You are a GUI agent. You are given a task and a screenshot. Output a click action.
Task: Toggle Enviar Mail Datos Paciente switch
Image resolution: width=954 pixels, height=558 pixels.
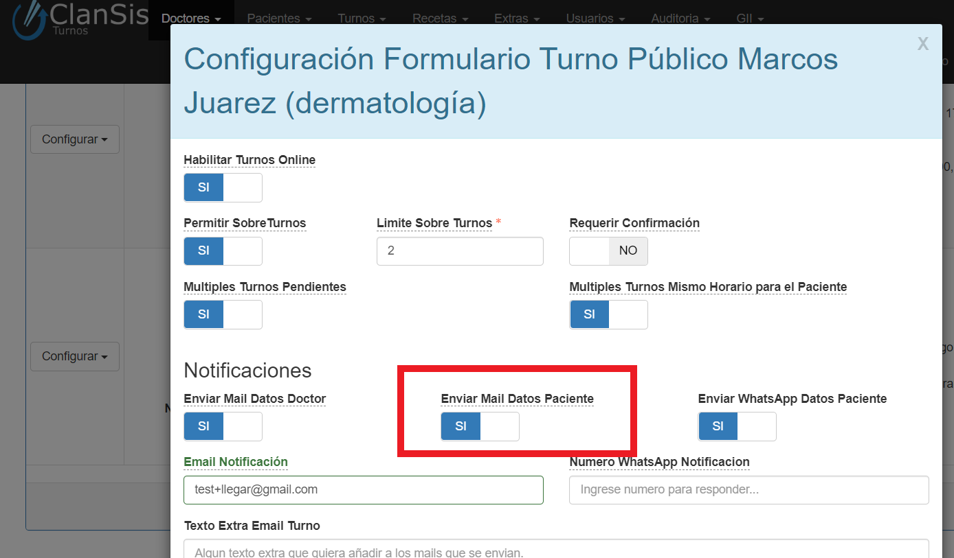pyautogui.click(x=480, y=426)
